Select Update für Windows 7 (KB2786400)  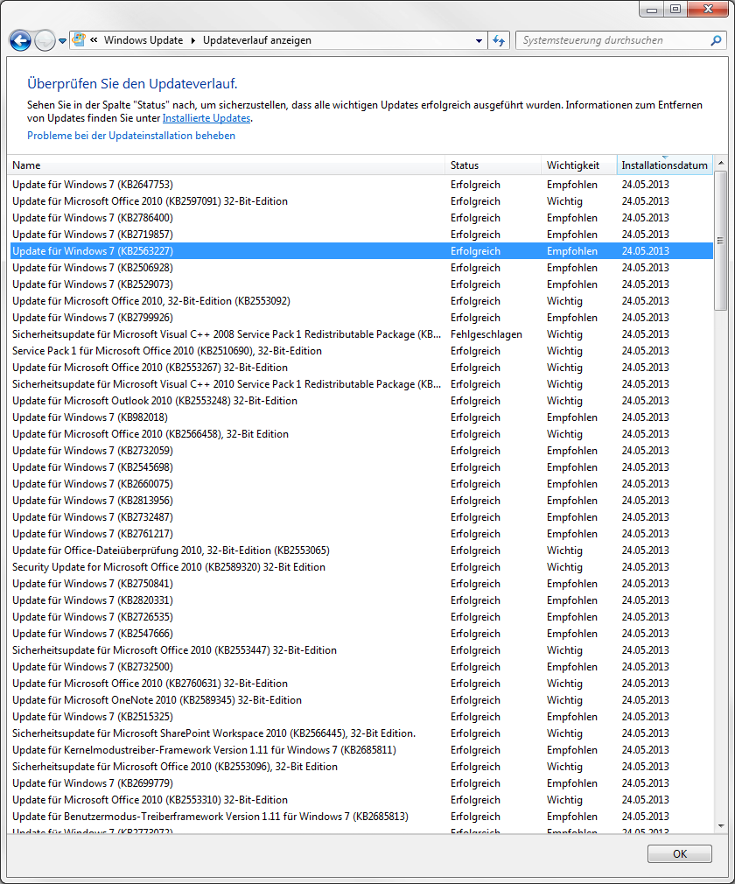coord(362,218)
